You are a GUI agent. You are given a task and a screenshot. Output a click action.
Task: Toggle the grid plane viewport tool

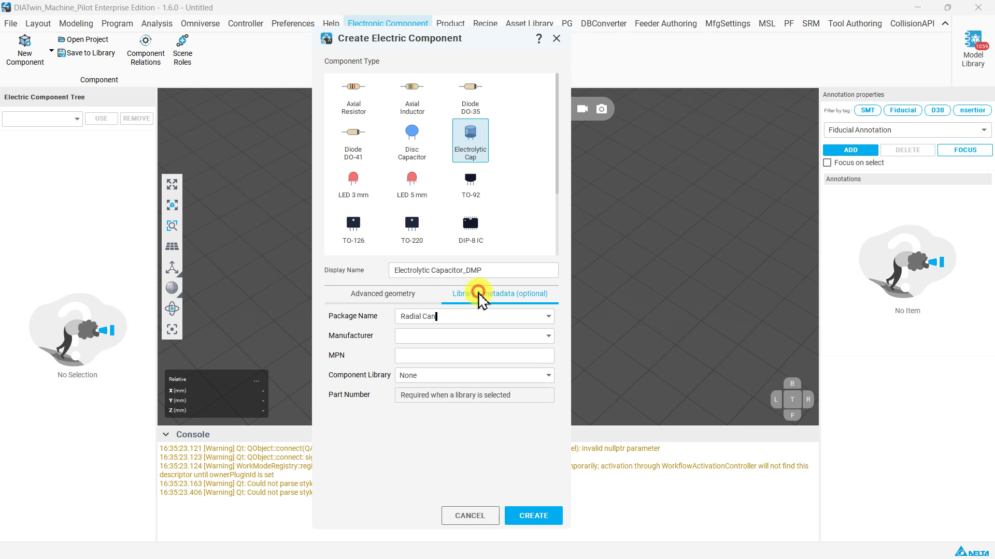coord(172,246)
